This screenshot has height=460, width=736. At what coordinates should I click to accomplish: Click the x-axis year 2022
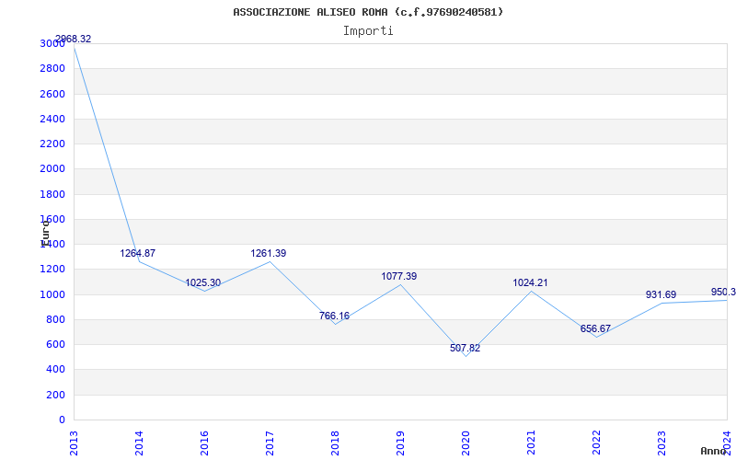point(596,443)
